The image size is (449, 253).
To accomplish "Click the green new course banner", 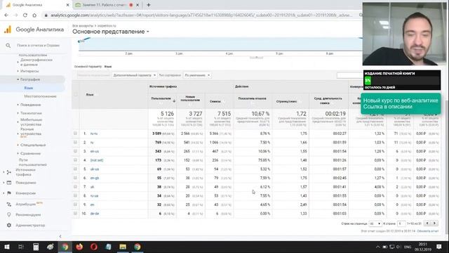I will [x=401, y=103].
